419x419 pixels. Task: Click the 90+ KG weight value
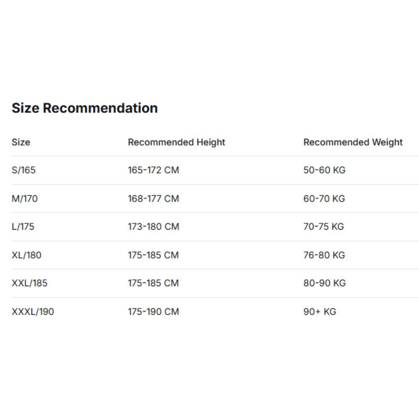(320, 312)
